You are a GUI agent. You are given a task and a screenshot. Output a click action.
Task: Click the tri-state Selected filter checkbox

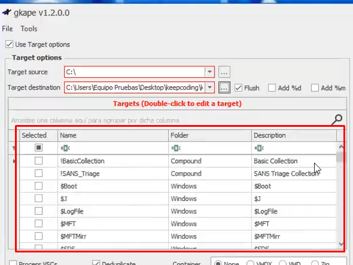pos(38,148)
